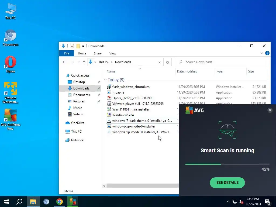Open network status tray icon
This screenshot has height=207, width=276.
click(235, 202)
